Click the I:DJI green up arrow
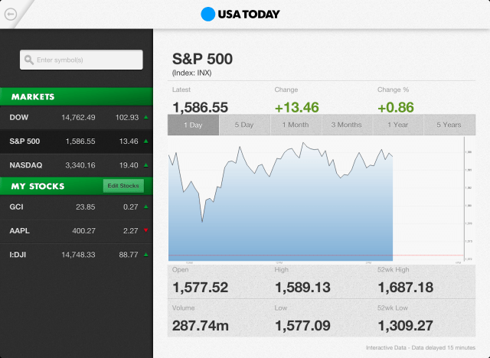Image resolution: width=490 pixels, height=358 pixels. 146,254
